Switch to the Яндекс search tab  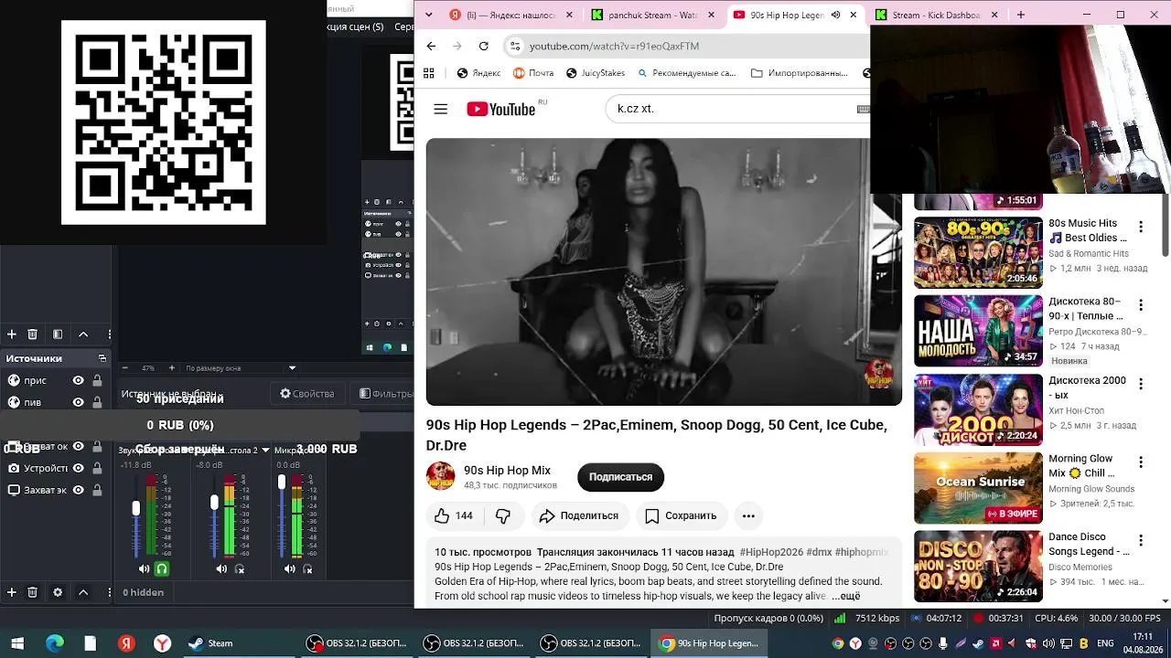tap(512, 15)
